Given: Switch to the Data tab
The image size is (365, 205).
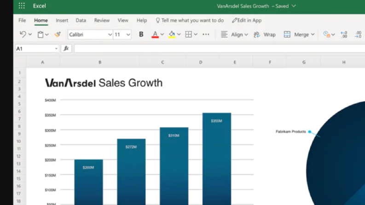Looking at the screenshot, I should click(81, 20).
